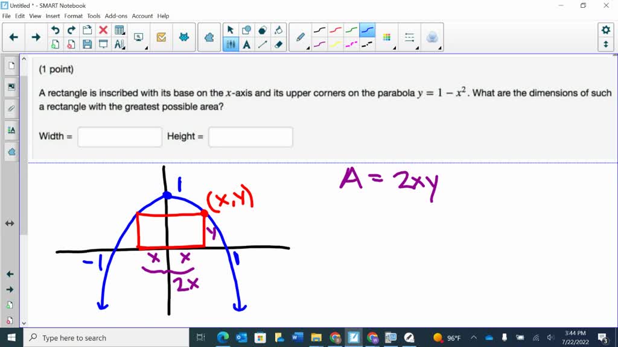This screenshot has width=618, height=347.
Task: Open the Add-ons menu
Action: tap(116, 16)
